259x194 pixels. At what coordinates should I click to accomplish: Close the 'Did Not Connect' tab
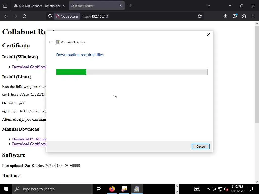coord(64,6)
